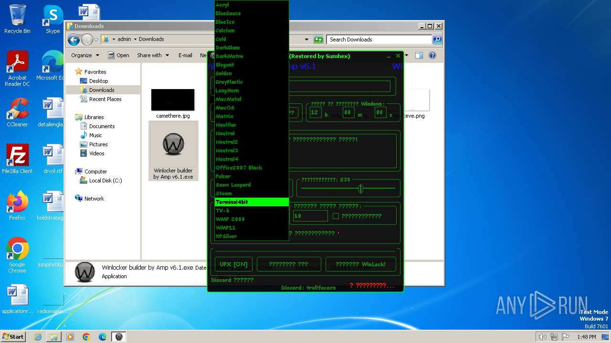
Task: Open the Firefox desktop icon
Action: point(17,205)
